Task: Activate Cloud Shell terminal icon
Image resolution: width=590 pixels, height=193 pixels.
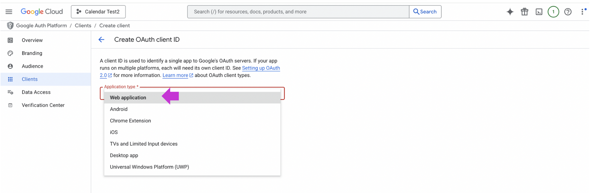Action: coord(539,12)
